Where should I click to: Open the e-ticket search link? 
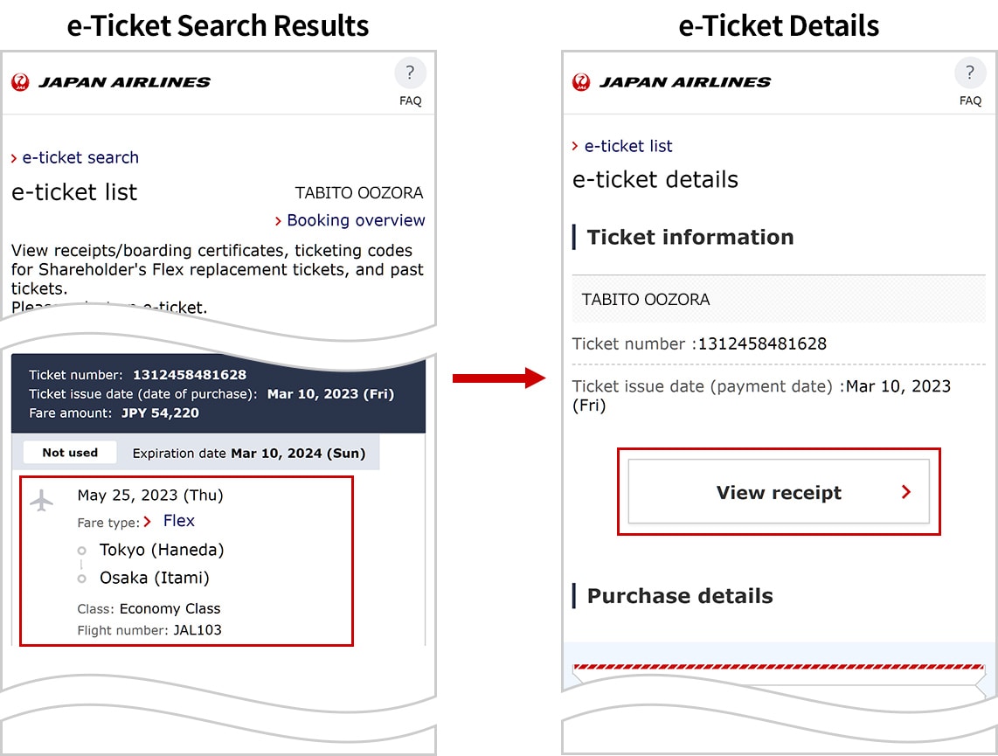tap(81, 157)
